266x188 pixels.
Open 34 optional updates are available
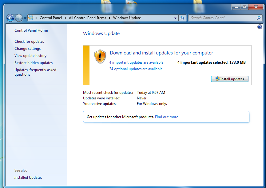pos(136,69)
